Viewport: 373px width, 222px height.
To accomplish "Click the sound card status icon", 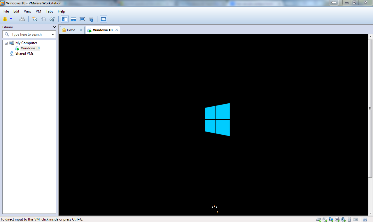I will (x=343, y=219).
